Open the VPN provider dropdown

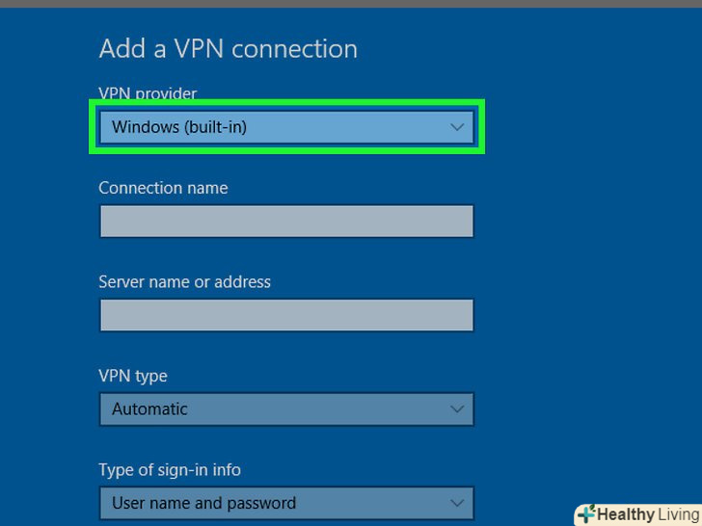click(x=286, y=127)
